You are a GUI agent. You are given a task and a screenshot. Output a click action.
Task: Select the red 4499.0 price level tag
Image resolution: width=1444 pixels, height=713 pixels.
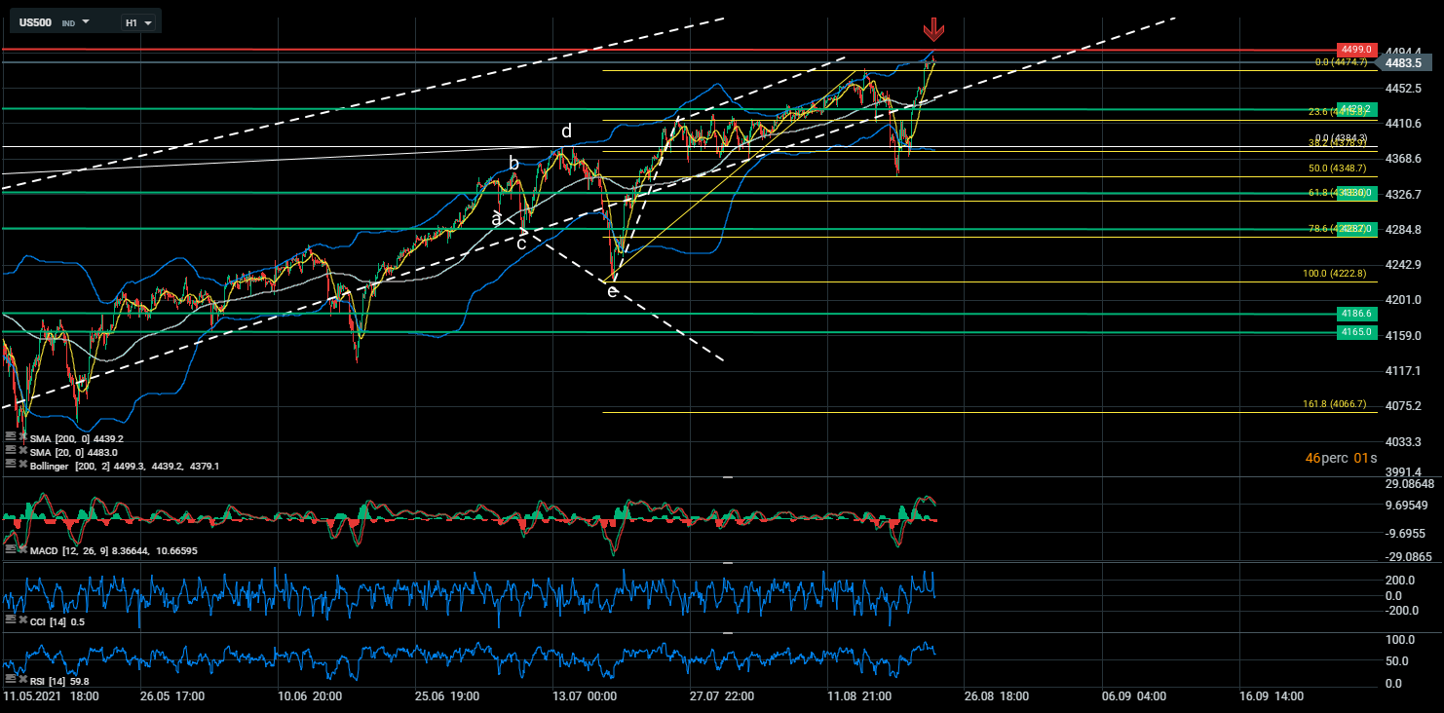(x=1356, y=49)
